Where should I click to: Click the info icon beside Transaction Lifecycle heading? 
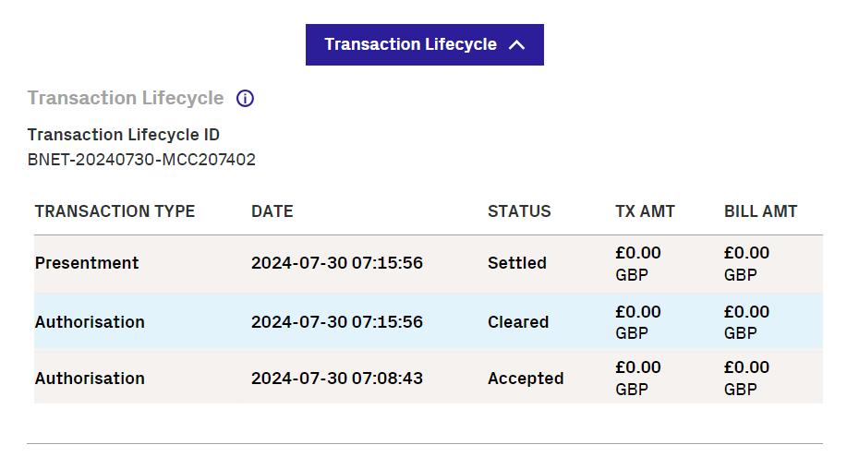(x=245, y=99)
